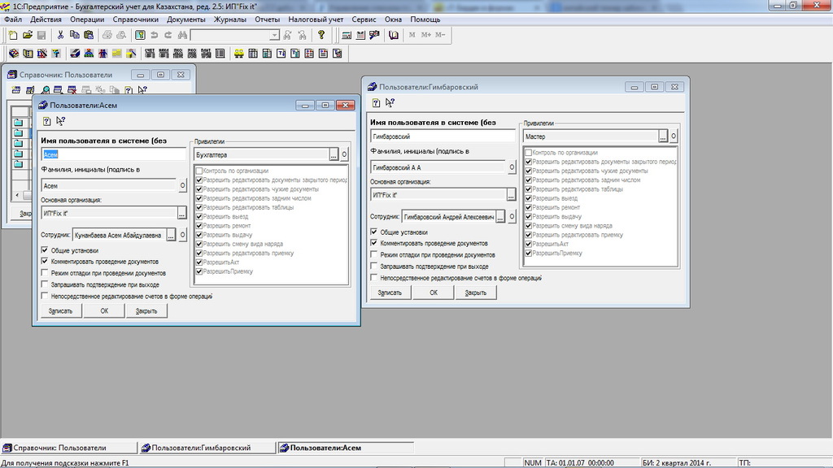Screen dimensions: 833x468
Task: Click Записать in the Асем window
Action: (60, 311)
